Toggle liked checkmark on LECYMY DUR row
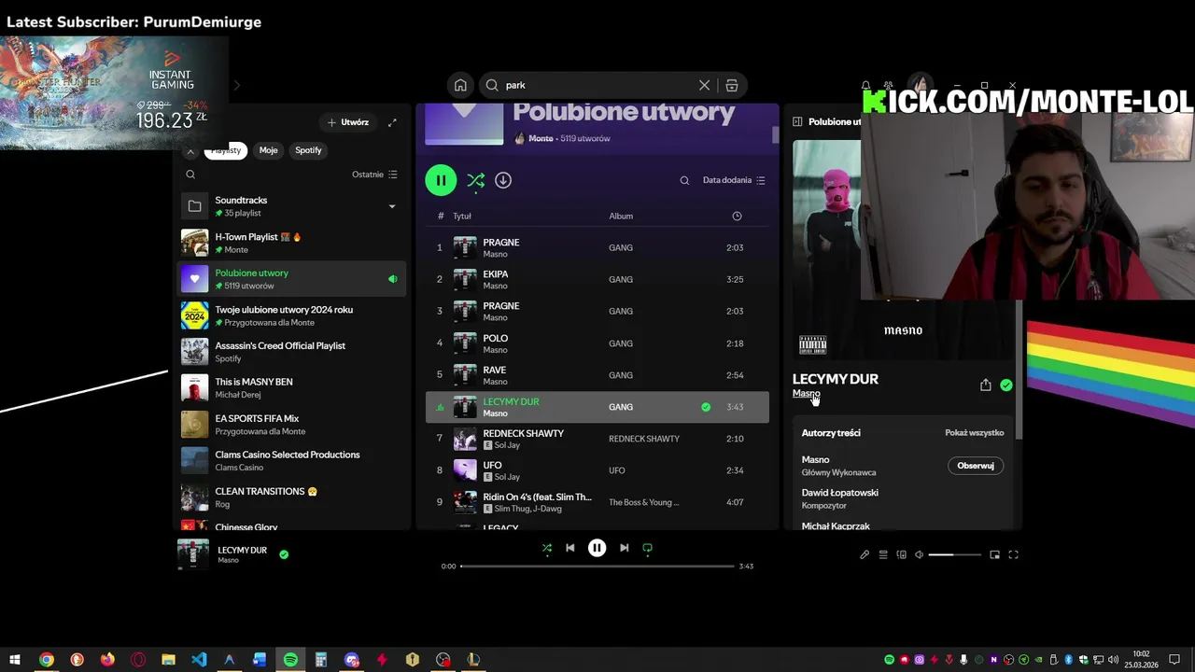Screen dimensions: 1195x672 (706, 407)
